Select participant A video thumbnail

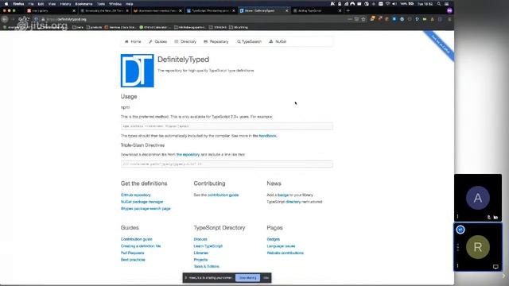coord(477,198)
